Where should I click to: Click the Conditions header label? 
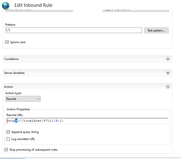tap(11, 59)
